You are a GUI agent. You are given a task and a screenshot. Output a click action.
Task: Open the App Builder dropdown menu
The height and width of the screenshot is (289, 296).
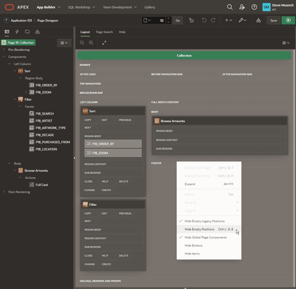[x=49, y=7]
